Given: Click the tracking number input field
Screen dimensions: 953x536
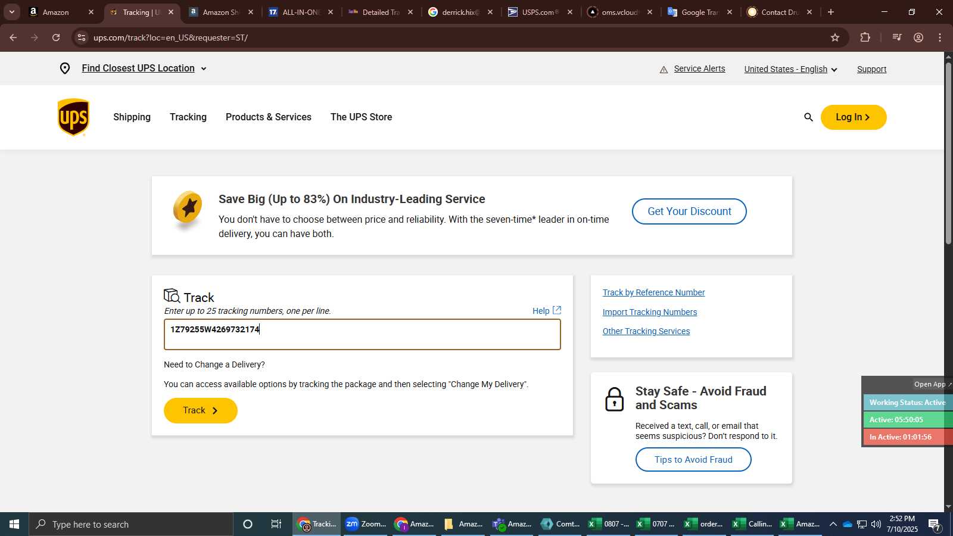Looking at the screenshot, I should click(362, 335).
